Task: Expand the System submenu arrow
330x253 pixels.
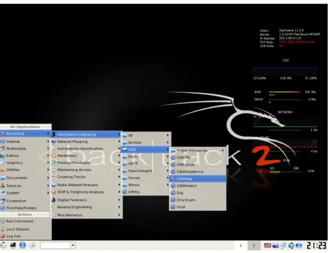Action: click(x=48, y=193)
